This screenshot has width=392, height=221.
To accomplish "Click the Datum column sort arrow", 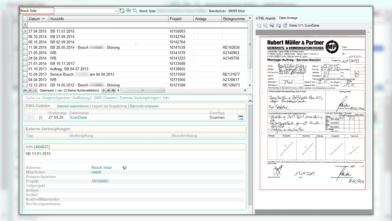I will [43, 19].
